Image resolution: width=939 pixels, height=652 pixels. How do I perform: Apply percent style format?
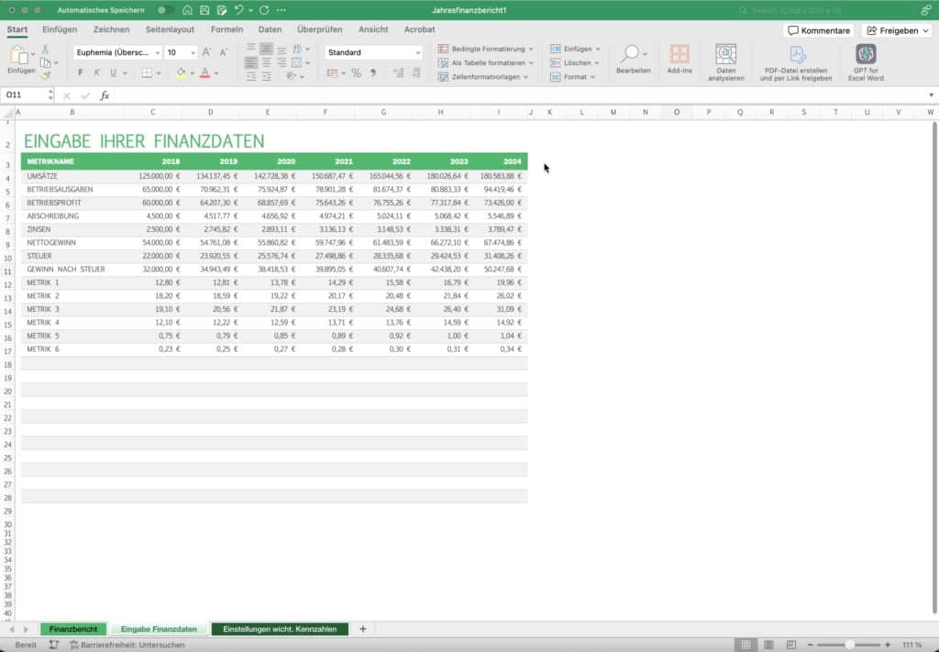pyautogui.click(x=356, y=73)
